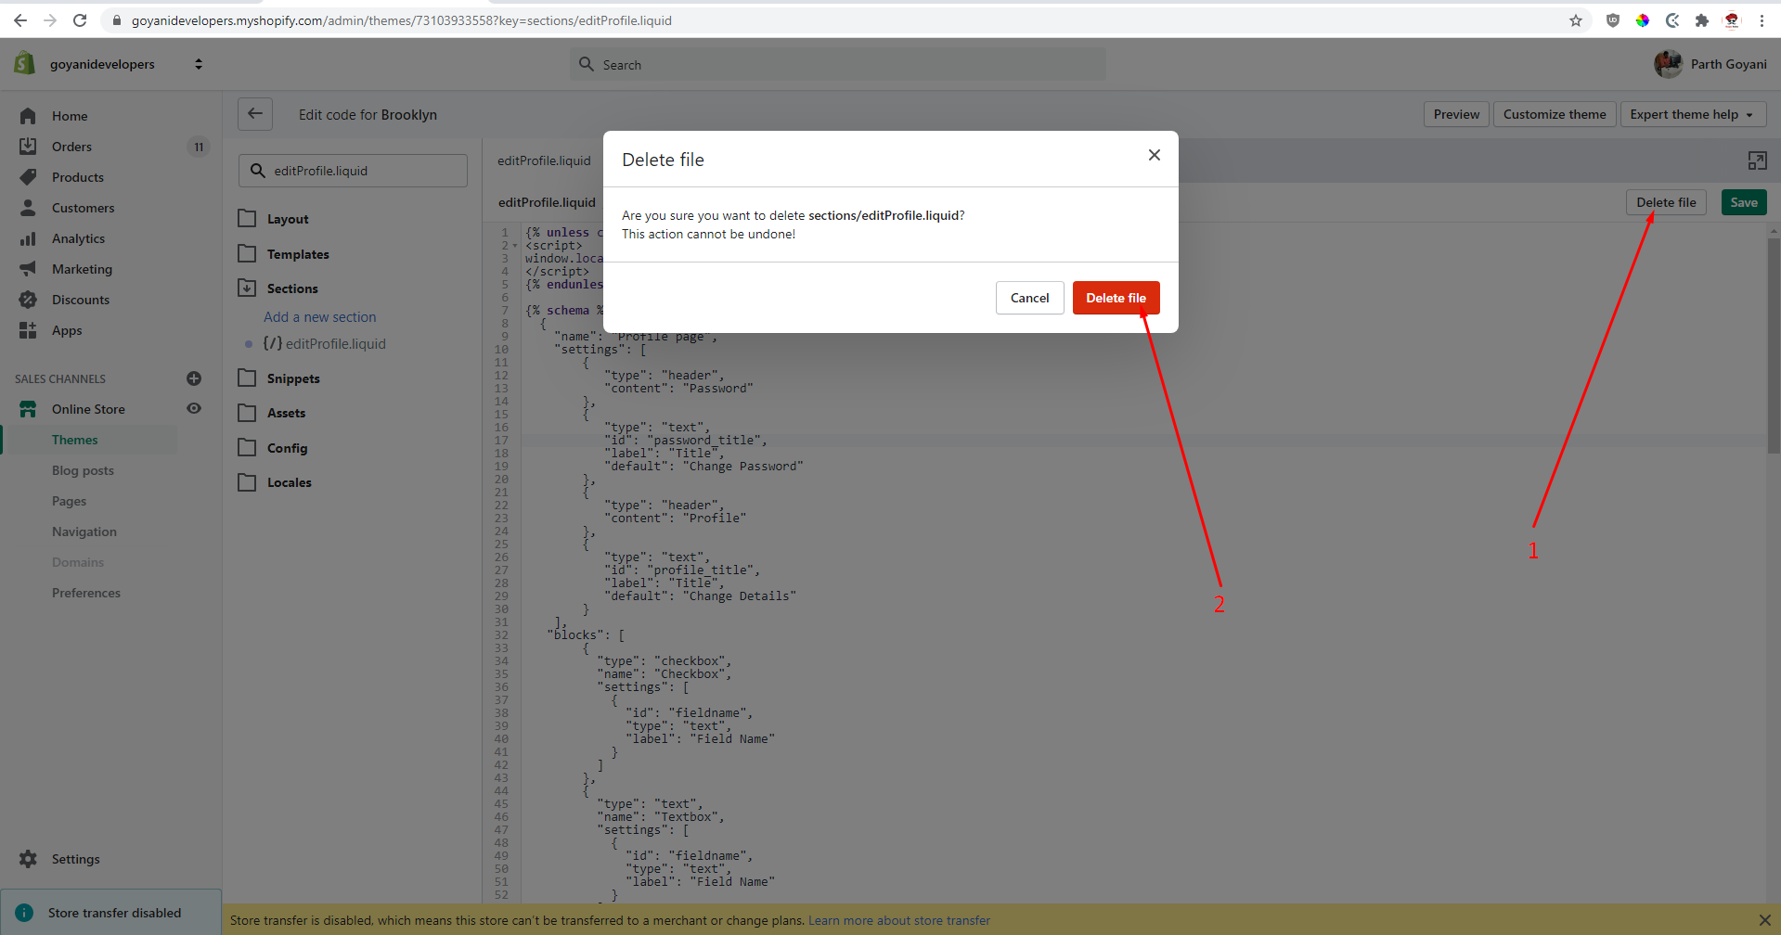Screen dimensions: 1781x935
Task: Click Add a new section link
Action: click(x=319, y=317)
